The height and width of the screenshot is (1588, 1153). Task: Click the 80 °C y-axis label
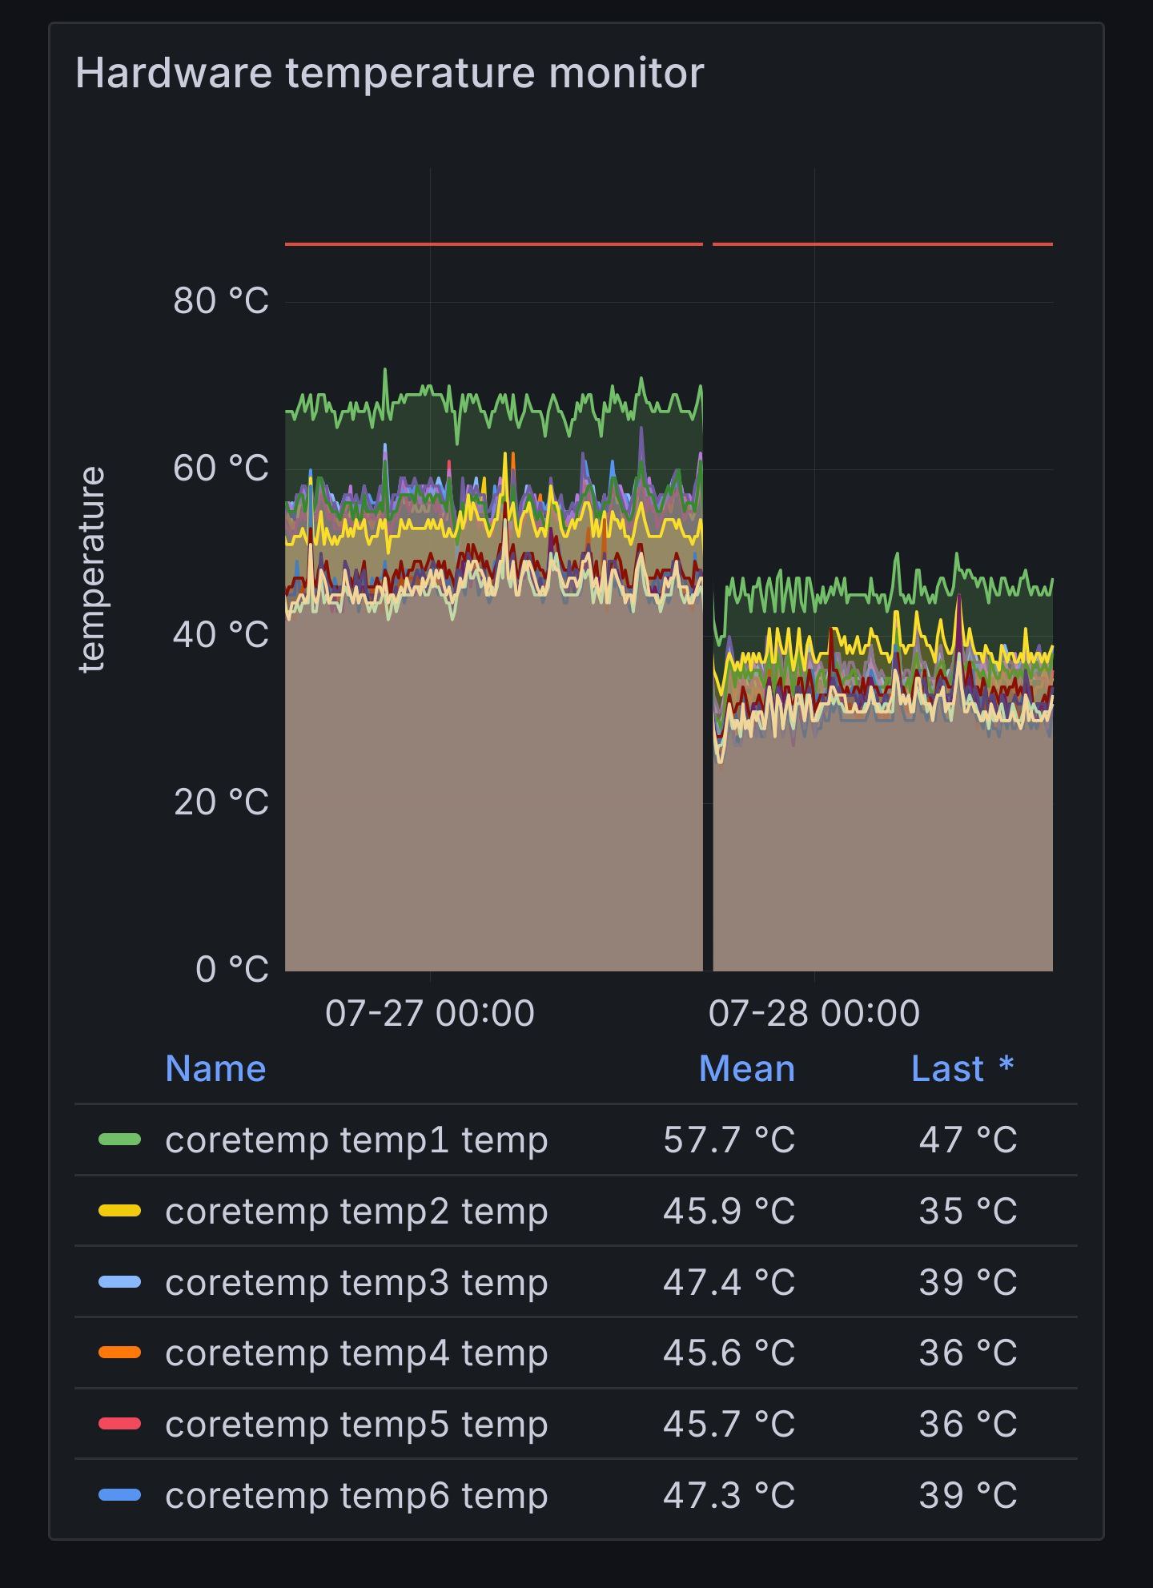pos(220,301)
